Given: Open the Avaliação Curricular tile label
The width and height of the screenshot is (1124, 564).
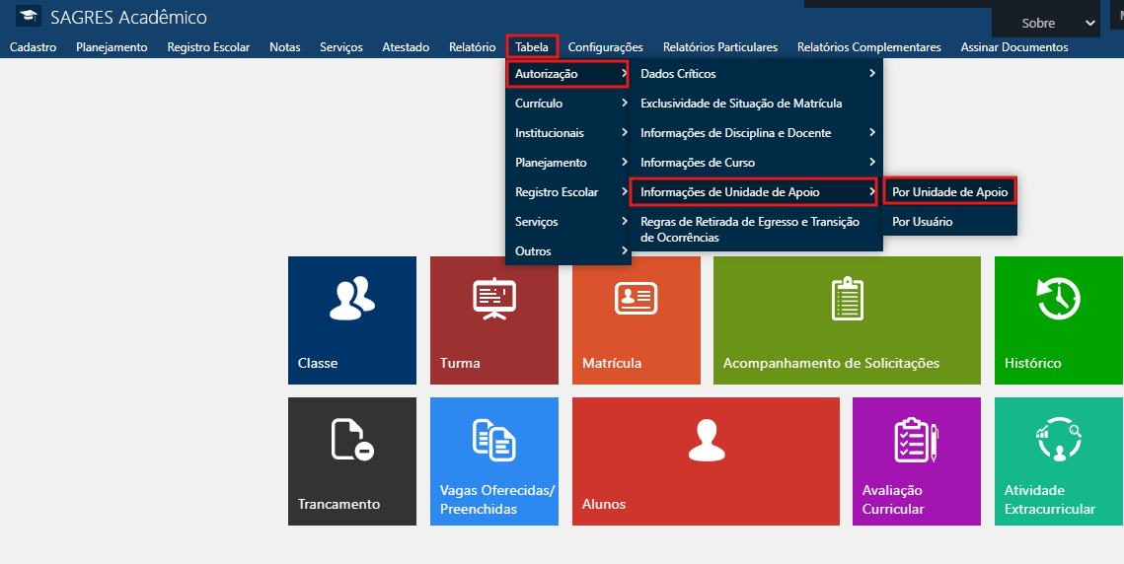Looking at the screenshot, I should 892,500.
